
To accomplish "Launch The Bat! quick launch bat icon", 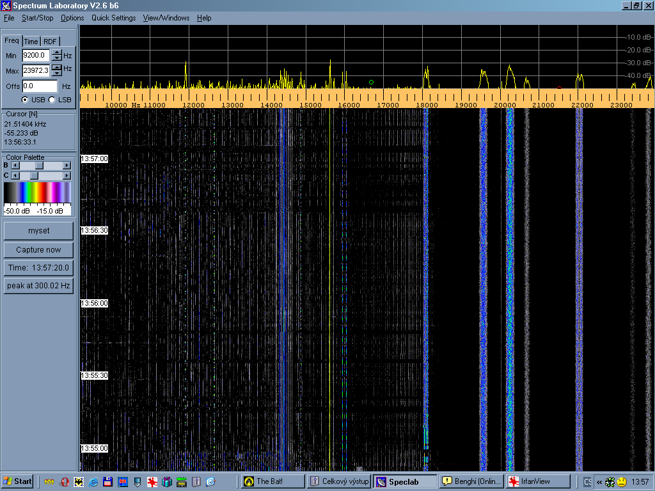I will (x=79, y=482).
